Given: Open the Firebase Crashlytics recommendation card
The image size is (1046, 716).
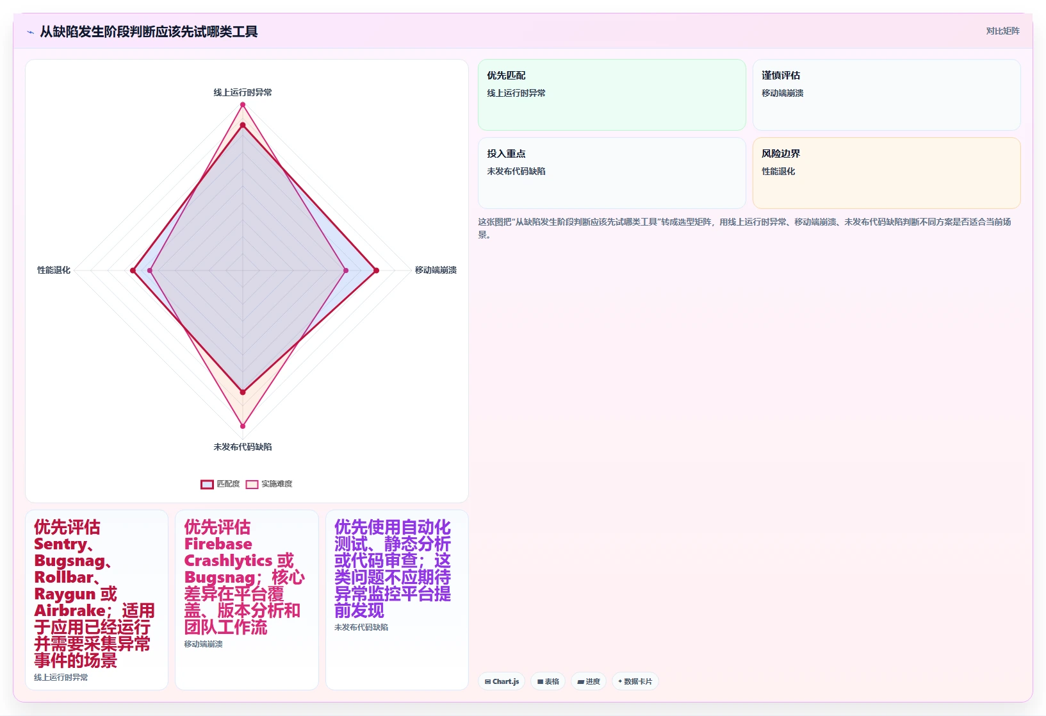Looking at the screenshot, I should tap(247, 600).
